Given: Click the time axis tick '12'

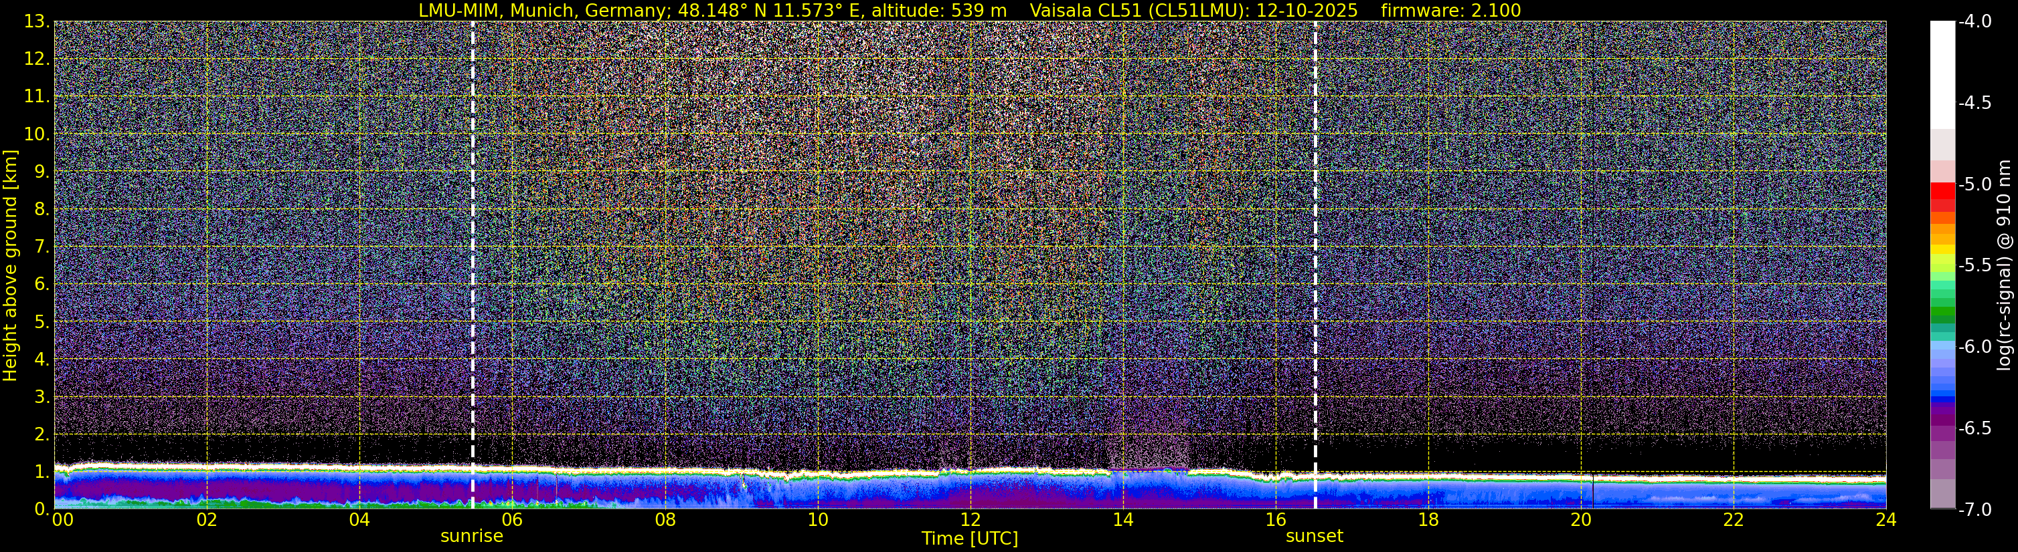Looking at the screenshot, I should 970,520.
